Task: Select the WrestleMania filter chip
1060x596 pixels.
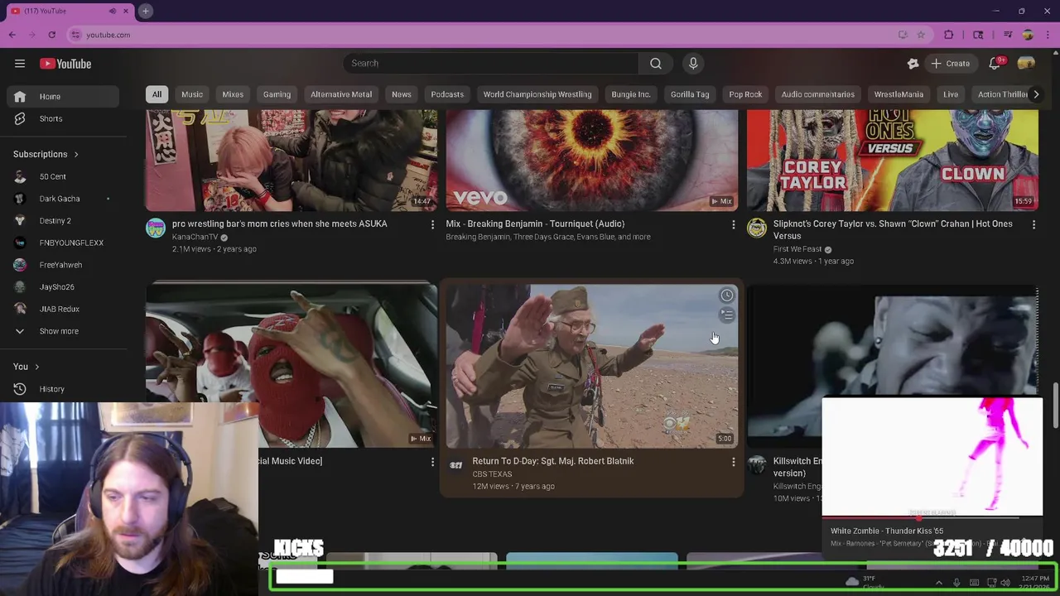Action: pyautogui.click(x=899, y=94)
